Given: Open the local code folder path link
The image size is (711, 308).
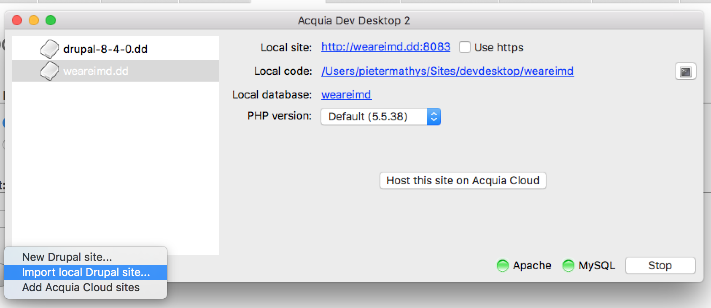Looking at the screenshot, I should (x=447, y=71).
